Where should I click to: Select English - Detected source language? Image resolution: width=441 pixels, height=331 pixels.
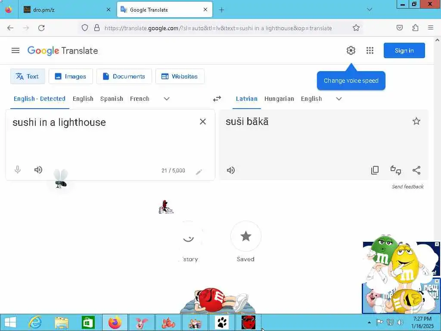pyautogui.click(x=40, y=99)
